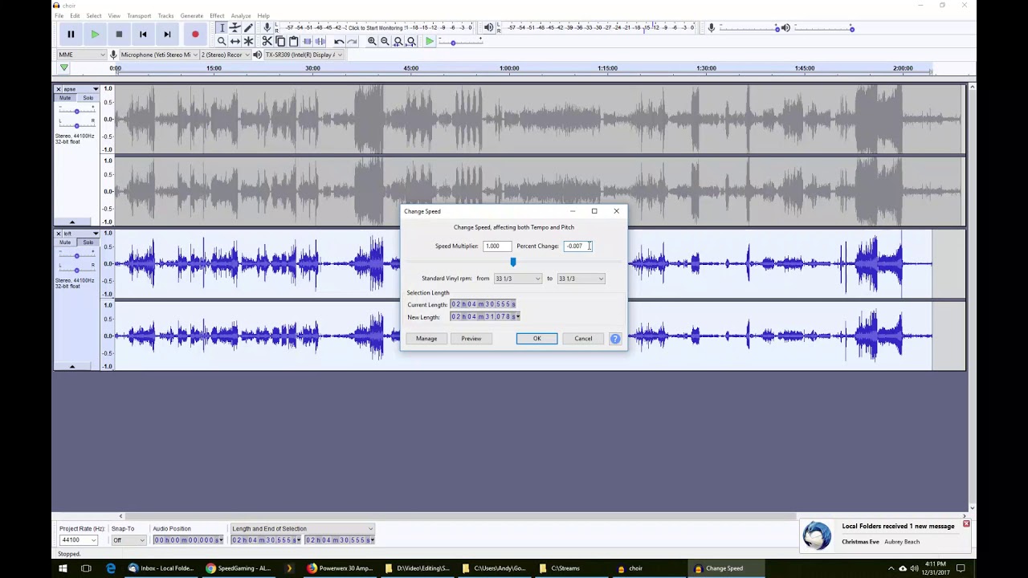Click the red Record button
The height and width of the screenshot is (578, 1028).
pos(195,34)
